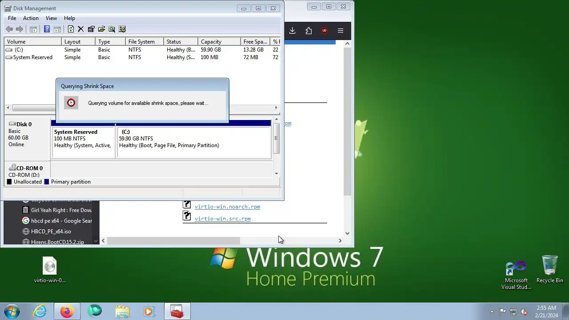Click the Back arrow in Disk Management toolbar
Screen dimensions: 569x320
[x=9, y=29]
